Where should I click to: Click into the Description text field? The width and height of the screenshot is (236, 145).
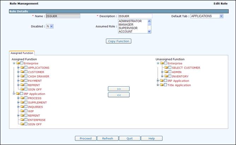[135, 16]
